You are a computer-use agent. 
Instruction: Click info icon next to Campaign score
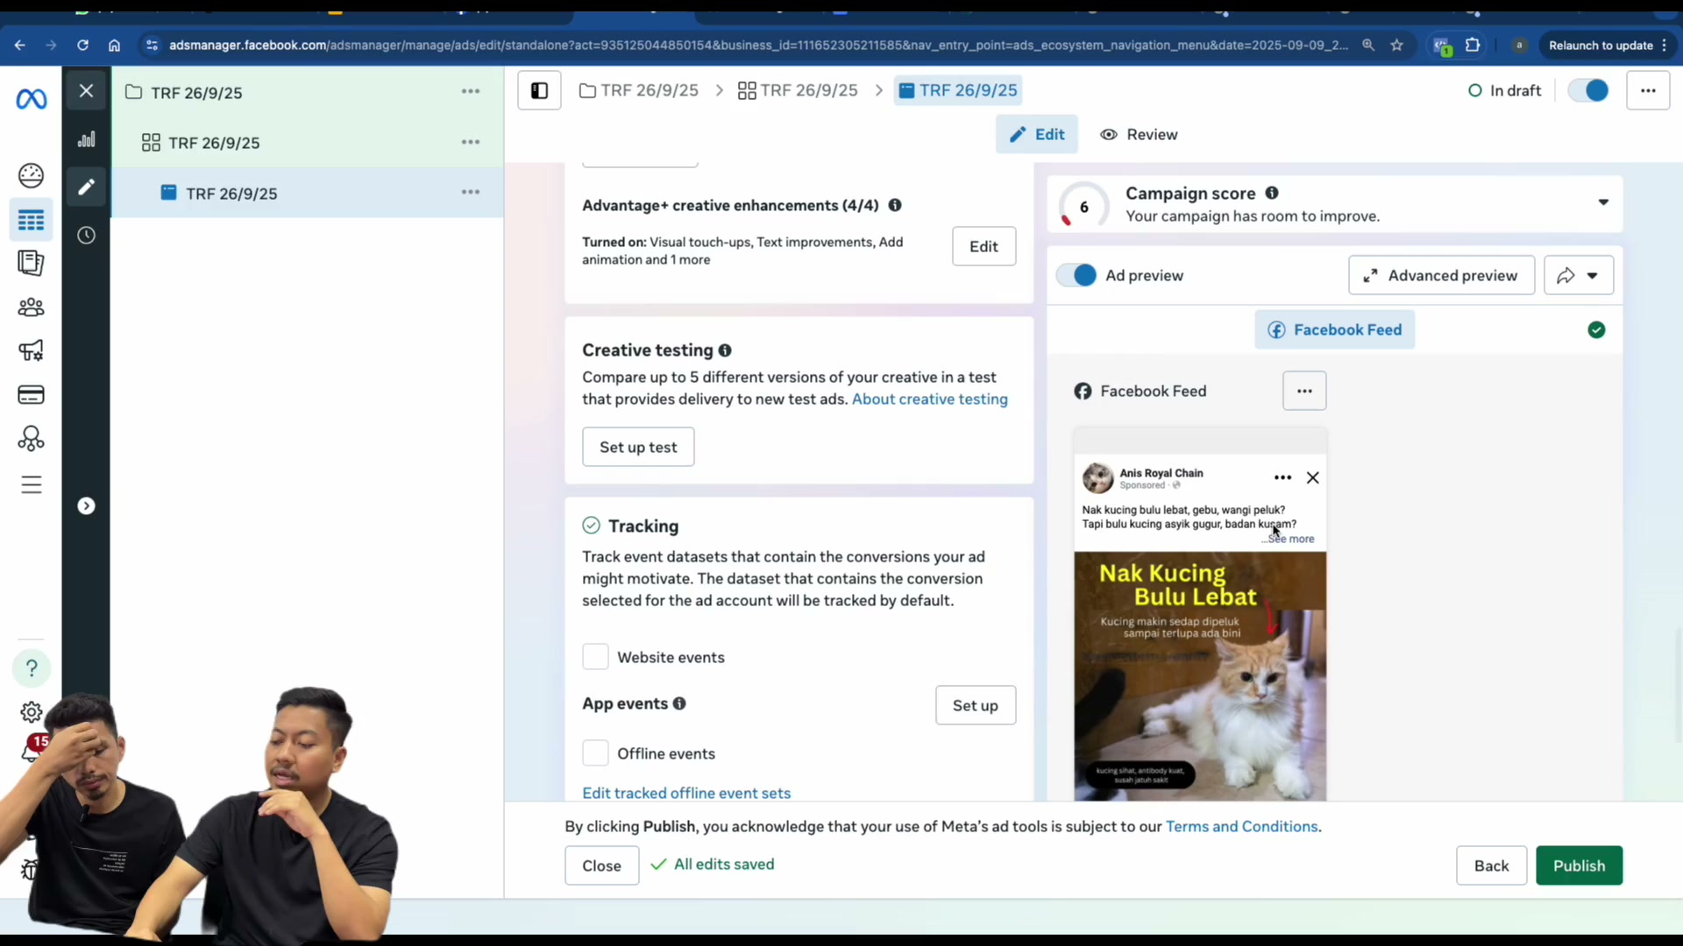click(x=1272, y=193)
